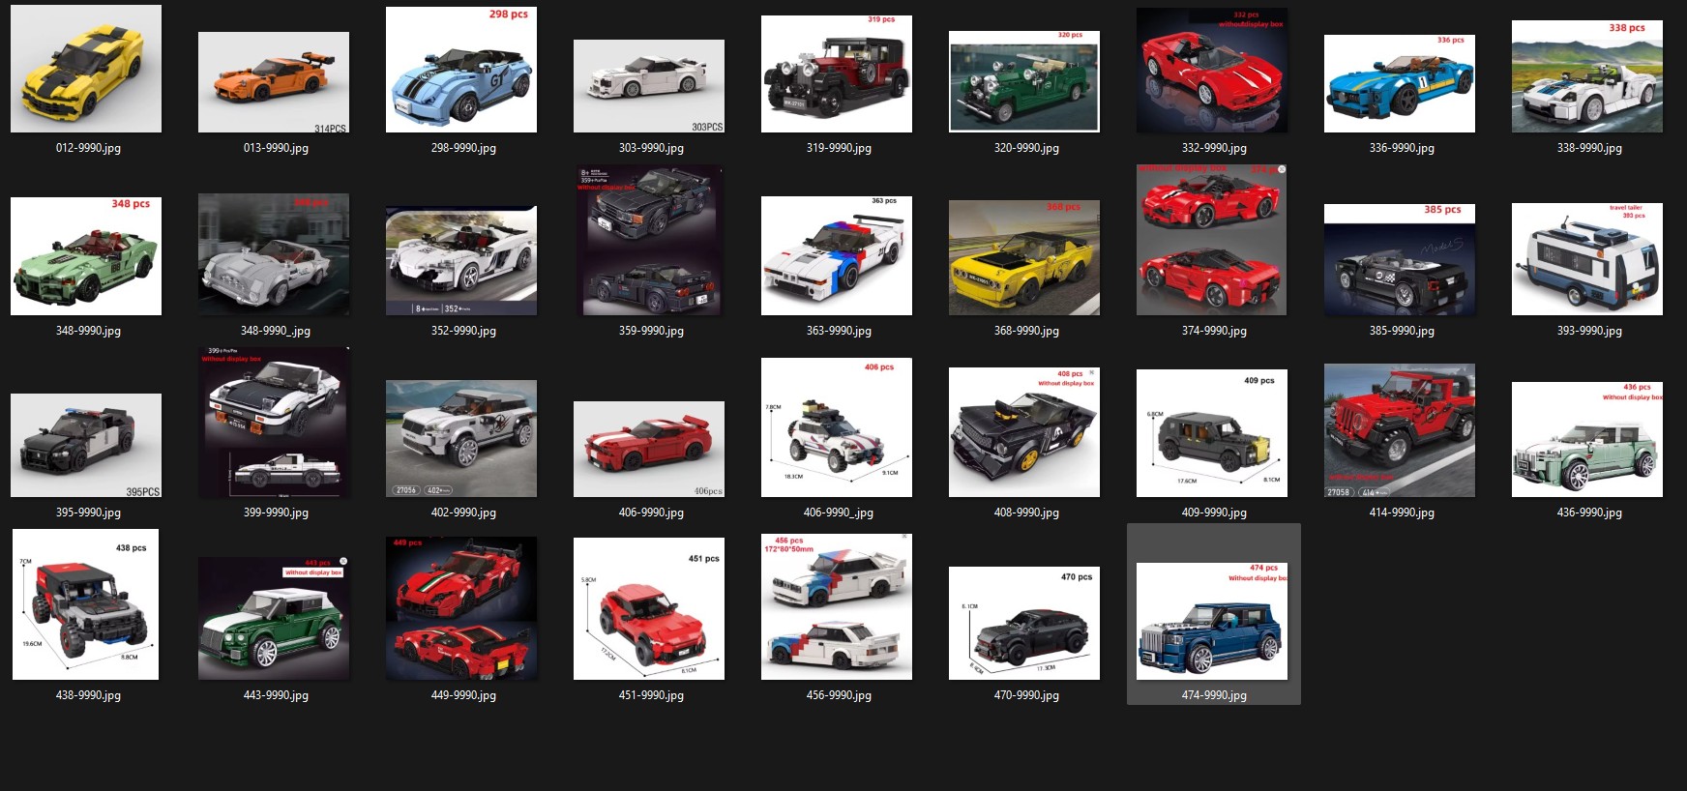Click the police car thumbnail 395-9990.jpg
Image resolution: width=1687 pixels, height=791 pixels.
pyautogui.click(x=86, y=446)
